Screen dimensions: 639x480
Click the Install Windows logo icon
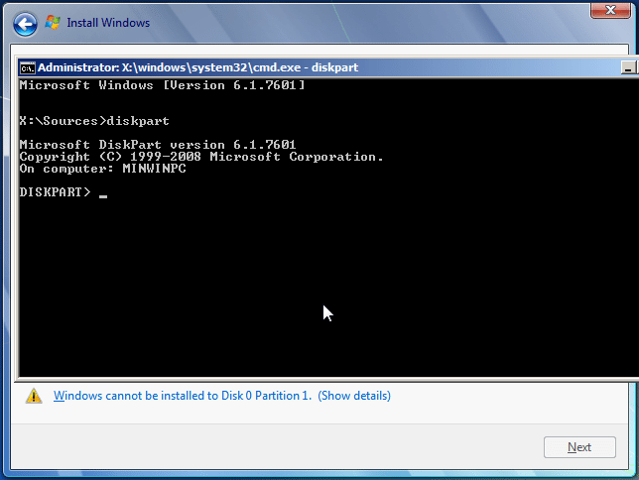53,23
